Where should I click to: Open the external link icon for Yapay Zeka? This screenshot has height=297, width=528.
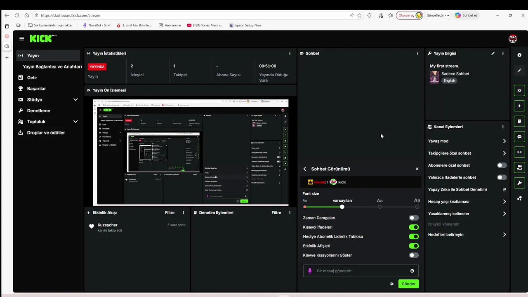pyautogui.click(x=504, y=189)
